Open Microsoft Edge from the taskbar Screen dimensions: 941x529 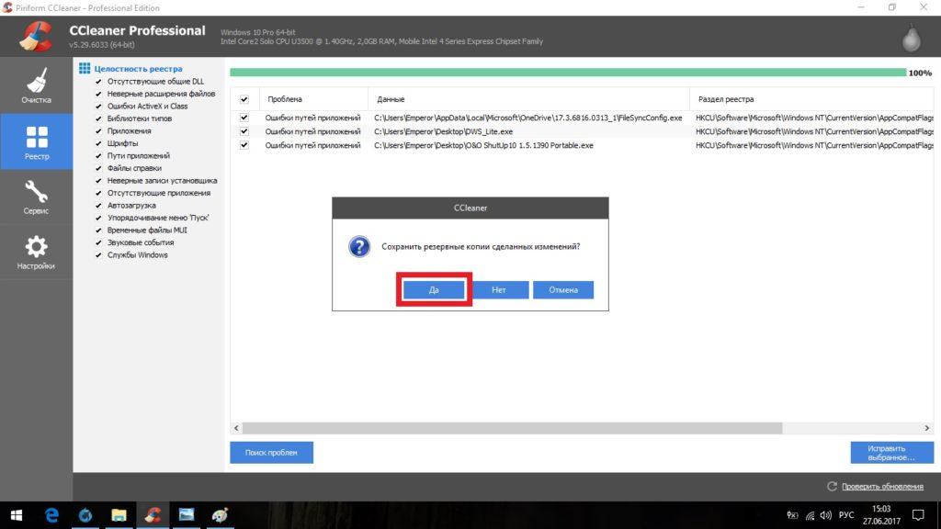pyautogui.click(x=51, y=514)
